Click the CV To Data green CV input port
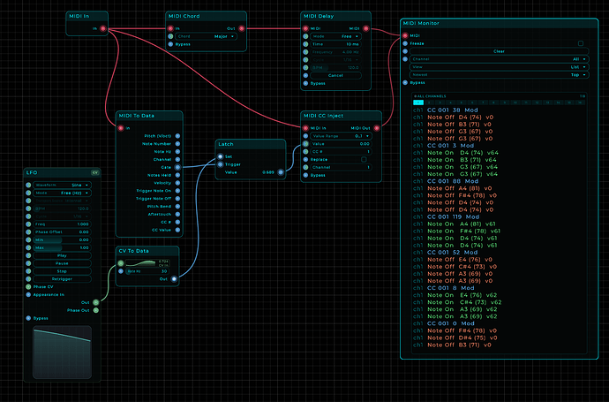This screenshot has width=609, height=402. 121,263
